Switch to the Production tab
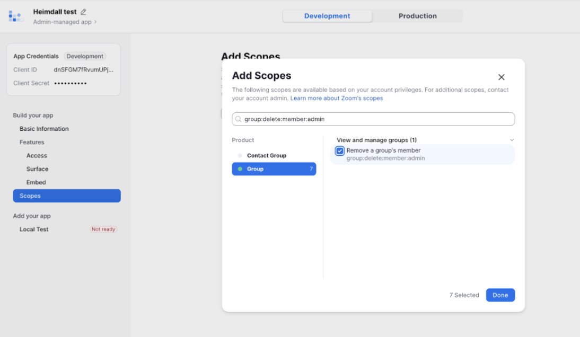Screen dimensions: 580x337 [x=418, y=16]
